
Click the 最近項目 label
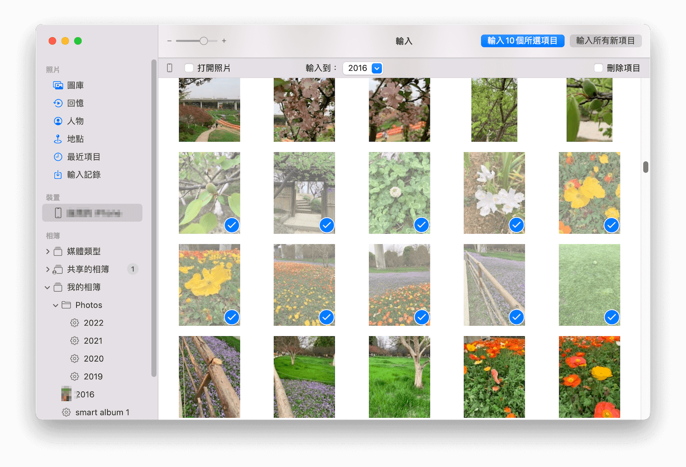point(84,157)
